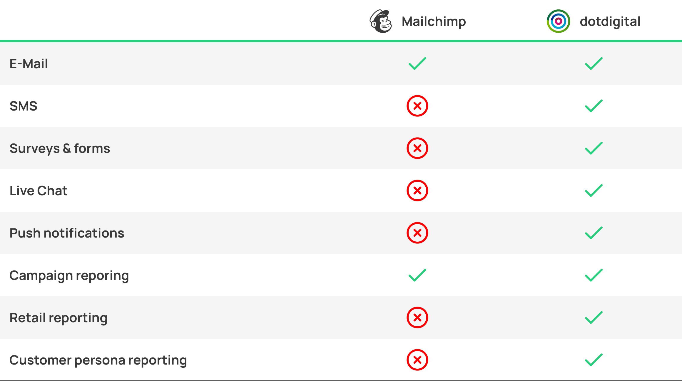Click dotdigital's checkmark for Customer persona reporting
Screen dimensions: 682x381
click(594, 360)
